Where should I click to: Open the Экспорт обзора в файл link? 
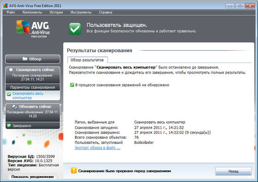pos(97,148)
